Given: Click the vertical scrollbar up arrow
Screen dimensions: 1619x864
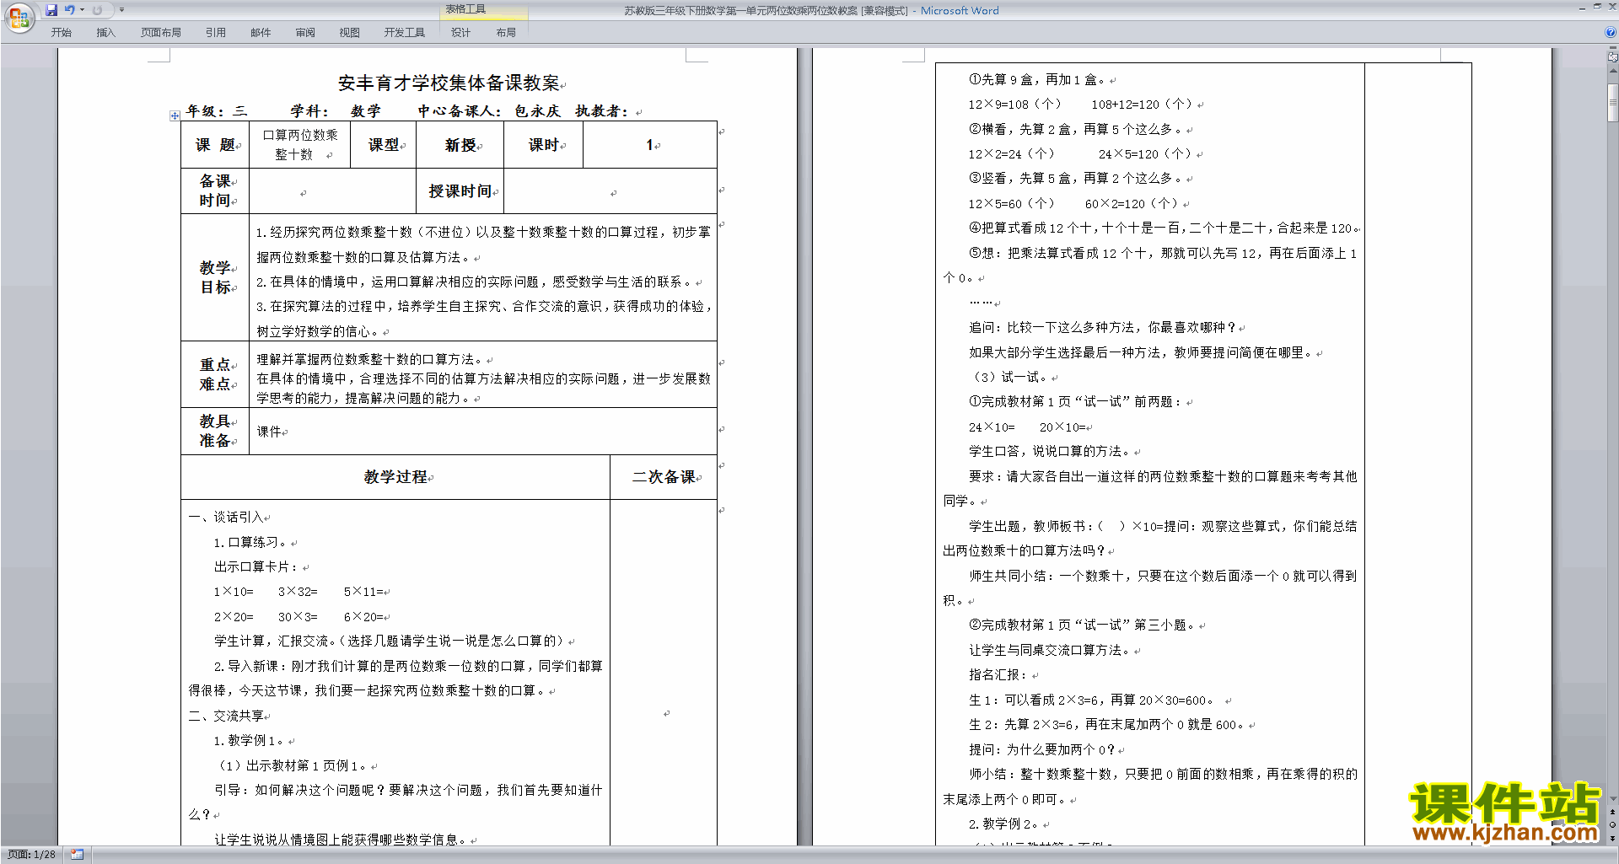Looking at the screenshot, I should (x=1612, y=71).
